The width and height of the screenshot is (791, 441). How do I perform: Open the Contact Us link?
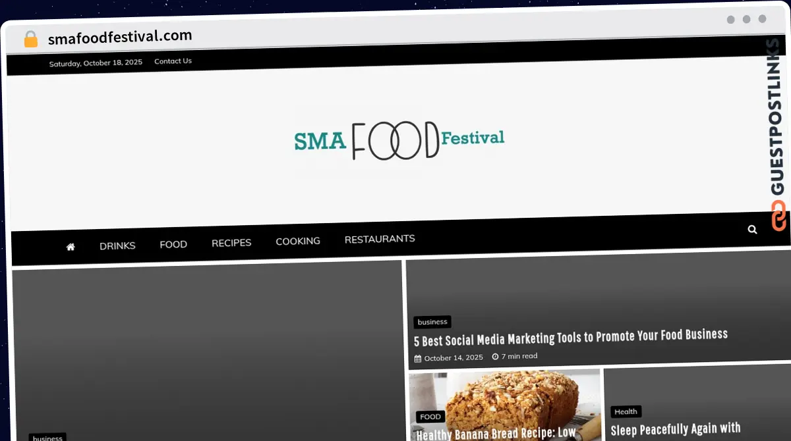pyautogui.click(x=173, y=61)
